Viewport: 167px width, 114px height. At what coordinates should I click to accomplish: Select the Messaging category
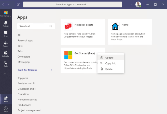click(x=23, y=62)
